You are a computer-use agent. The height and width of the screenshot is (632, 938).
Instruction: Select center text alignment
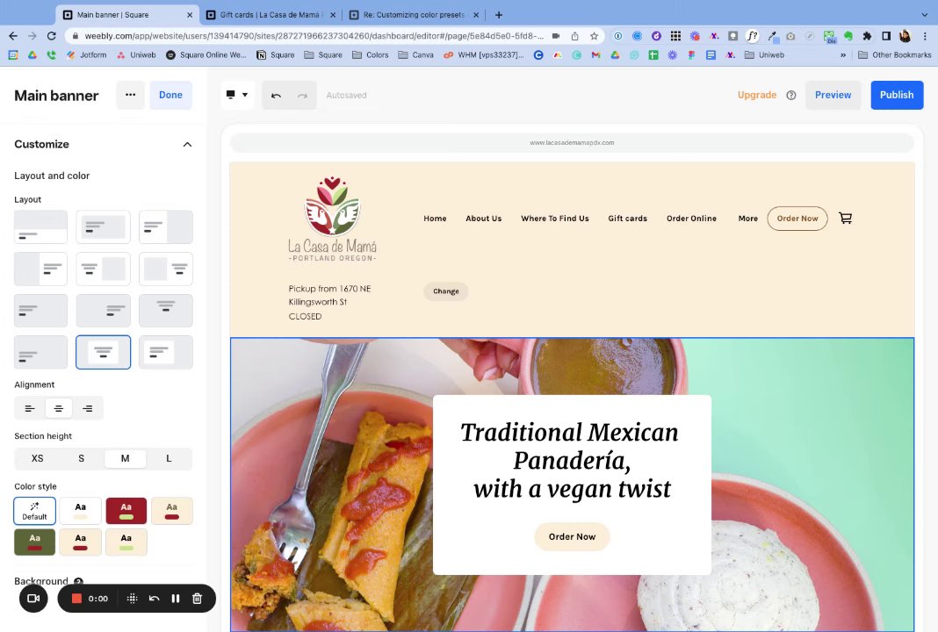pos(59,408)
